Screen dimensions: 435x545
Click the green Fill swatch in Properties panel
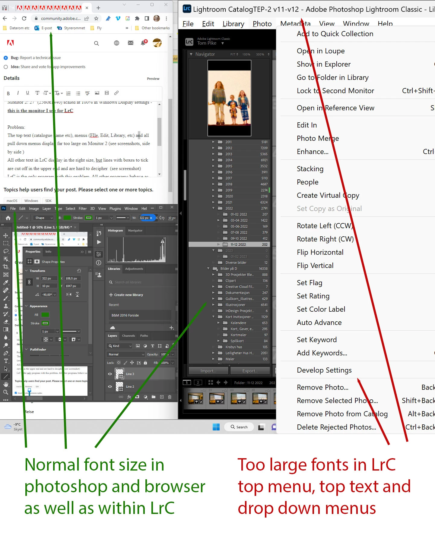45,315
